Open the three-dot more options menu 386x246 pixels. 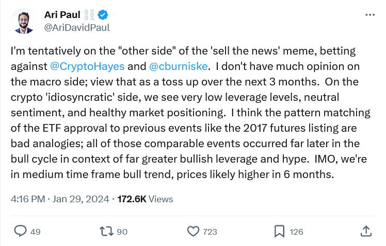point(369,15)
